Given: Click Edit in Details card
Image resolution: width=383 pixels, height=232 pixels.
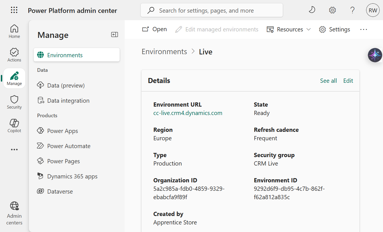Looking at the screenshot, I should click(348, 81).
